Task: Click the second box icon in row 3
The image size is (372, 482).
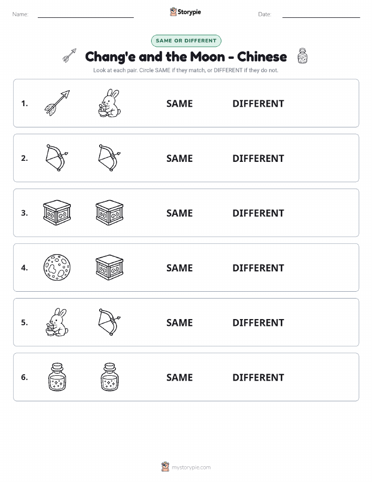Action: (110, 212)
